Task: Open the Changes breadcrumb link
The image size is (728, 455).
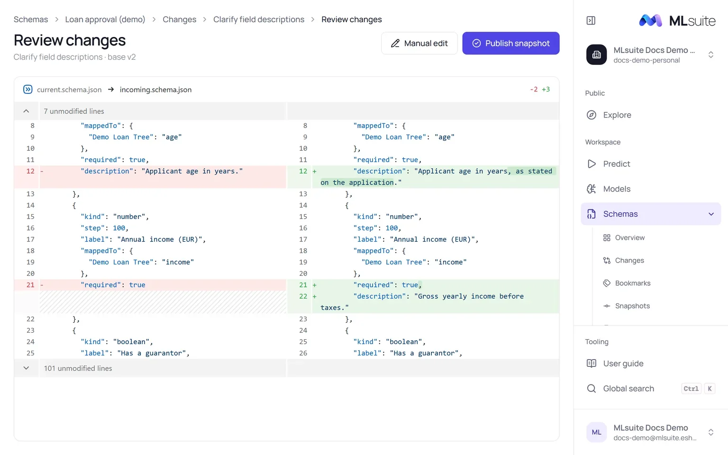Action: 179,19
